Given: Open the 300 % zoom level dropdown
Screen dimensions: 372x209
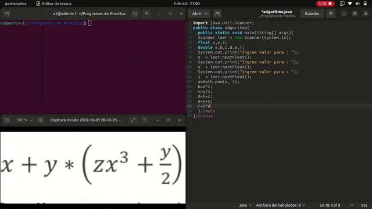Looking at the screenshot, I should pyautogui.click(x=24, y=120).
